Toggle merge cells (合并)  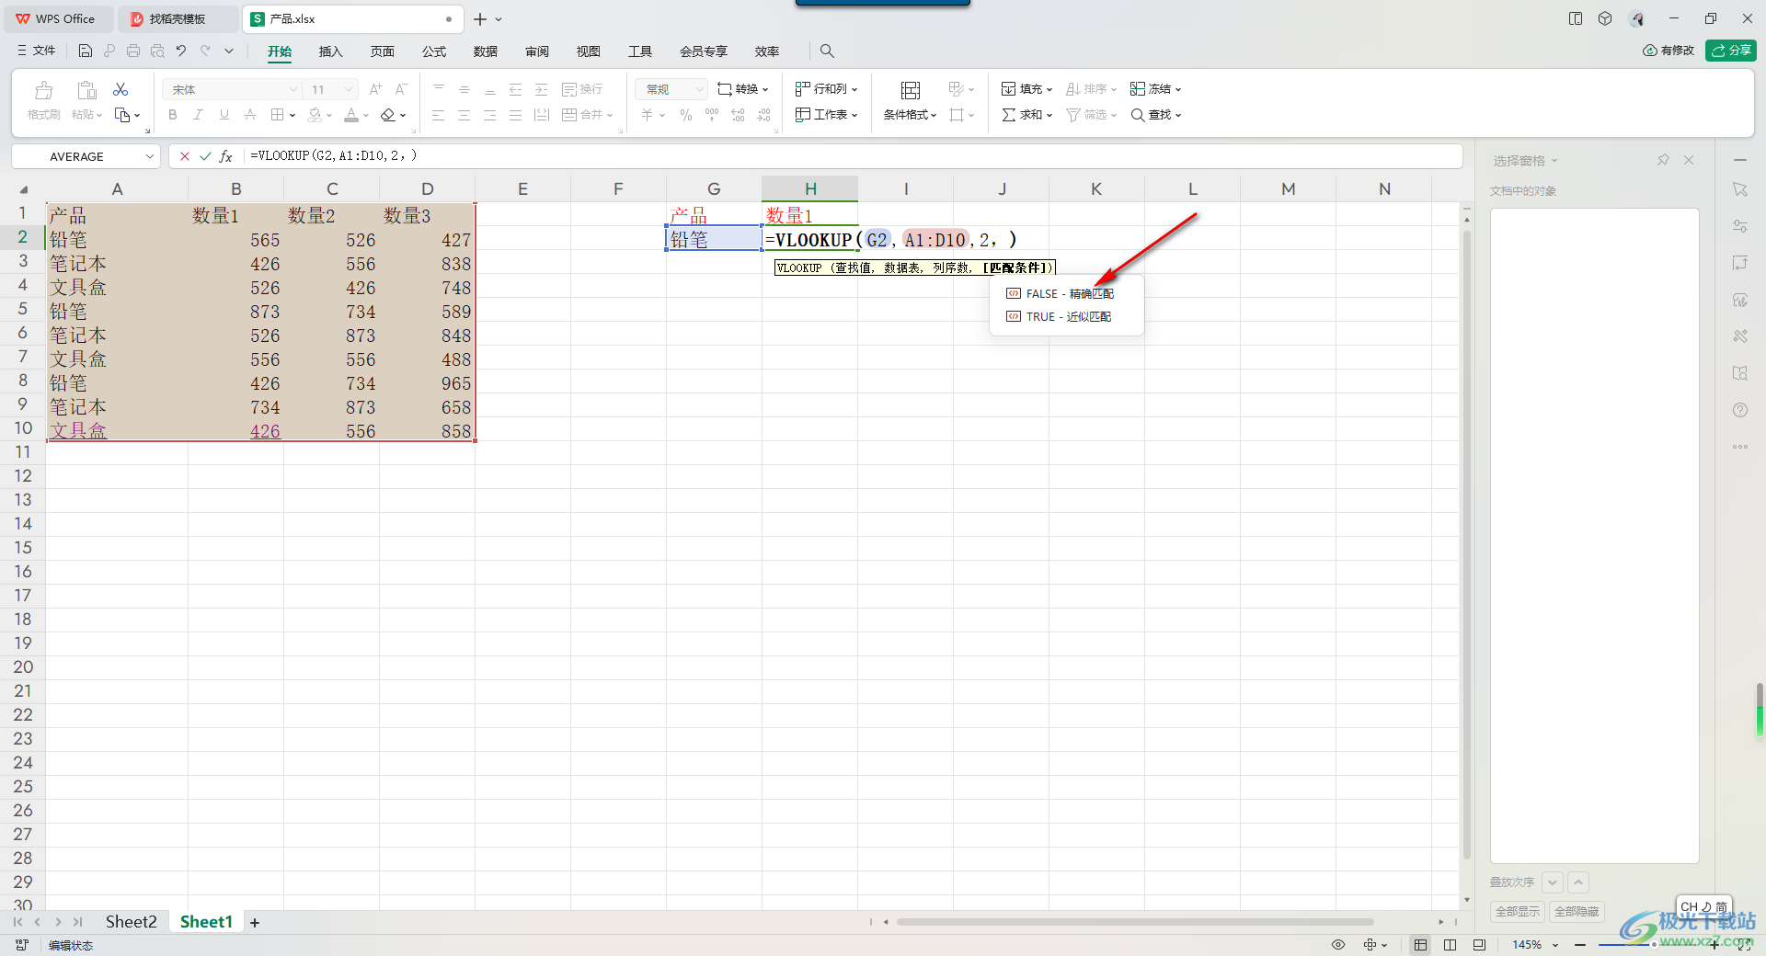587,115
